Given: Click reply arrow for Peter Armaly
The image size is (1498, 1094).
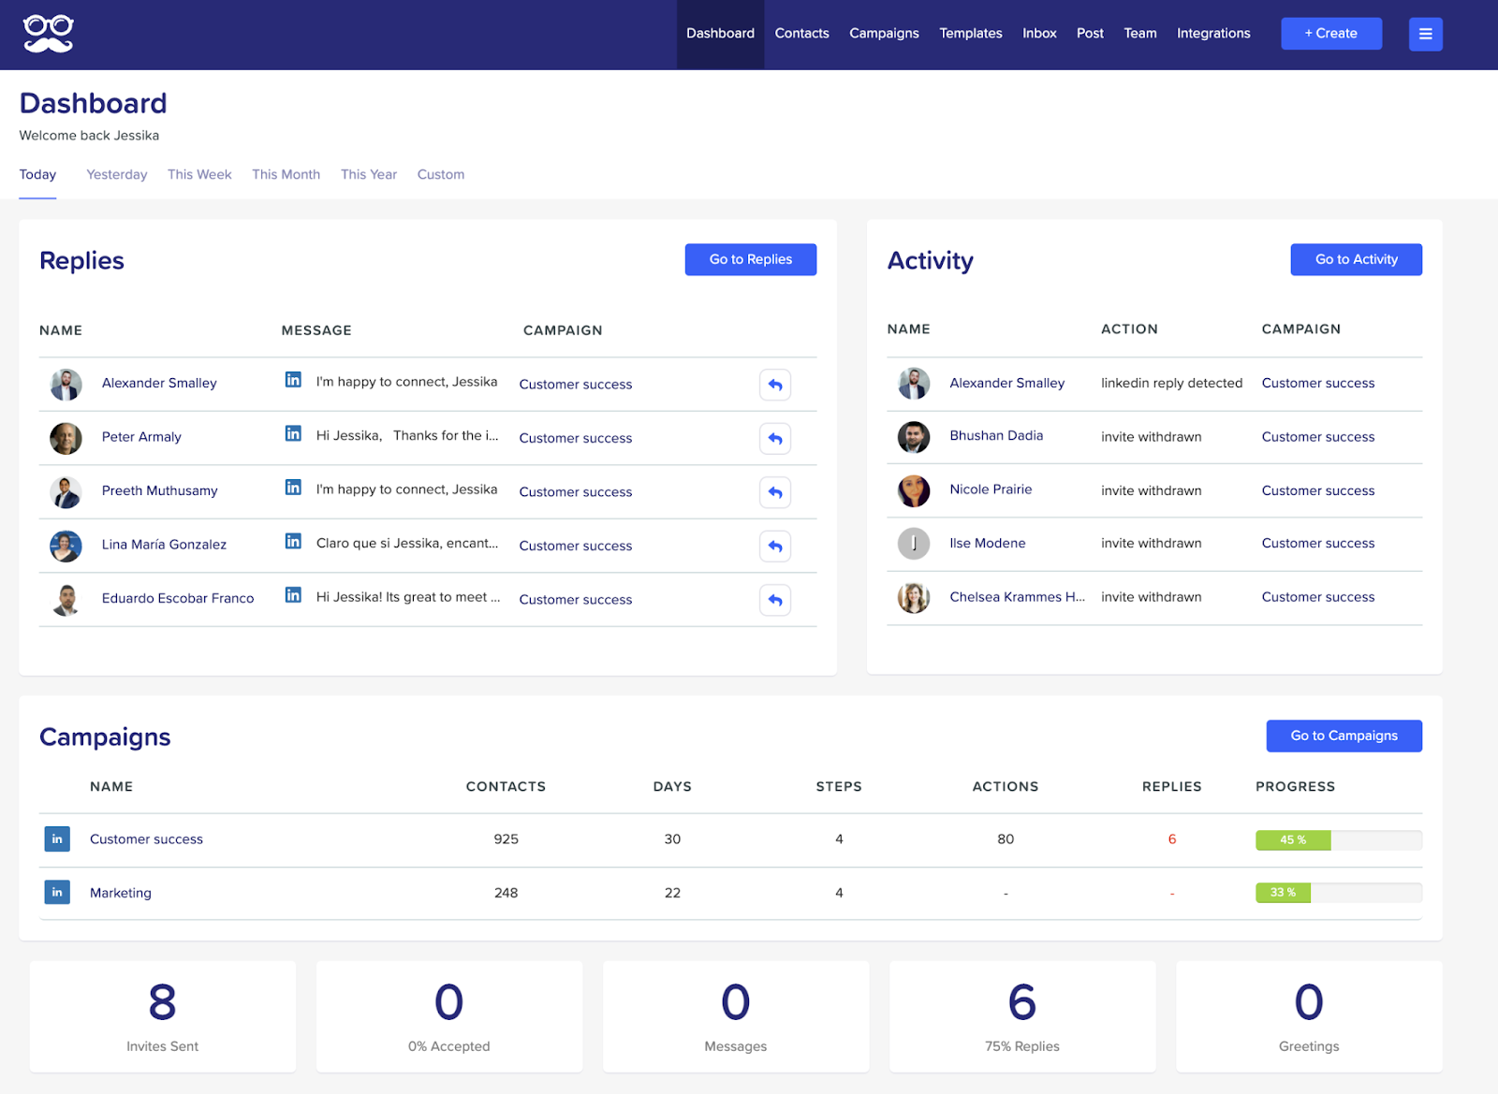Looking at the screenshot, I should 774,438.
